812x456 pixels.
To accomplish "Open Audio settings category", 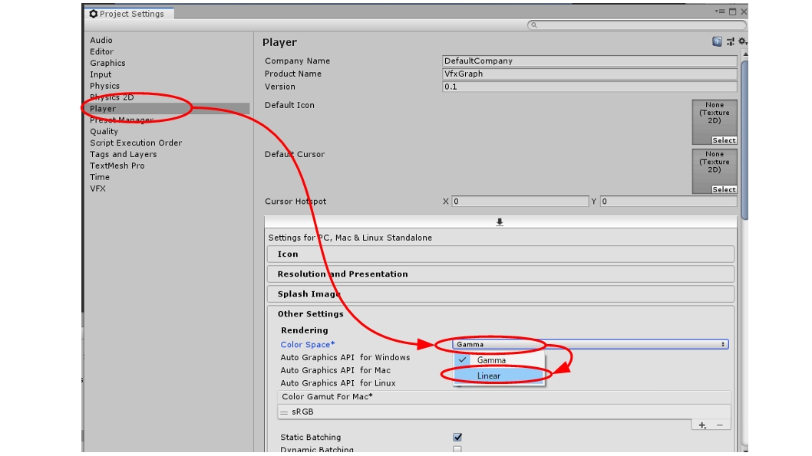I will coord(101,41).
